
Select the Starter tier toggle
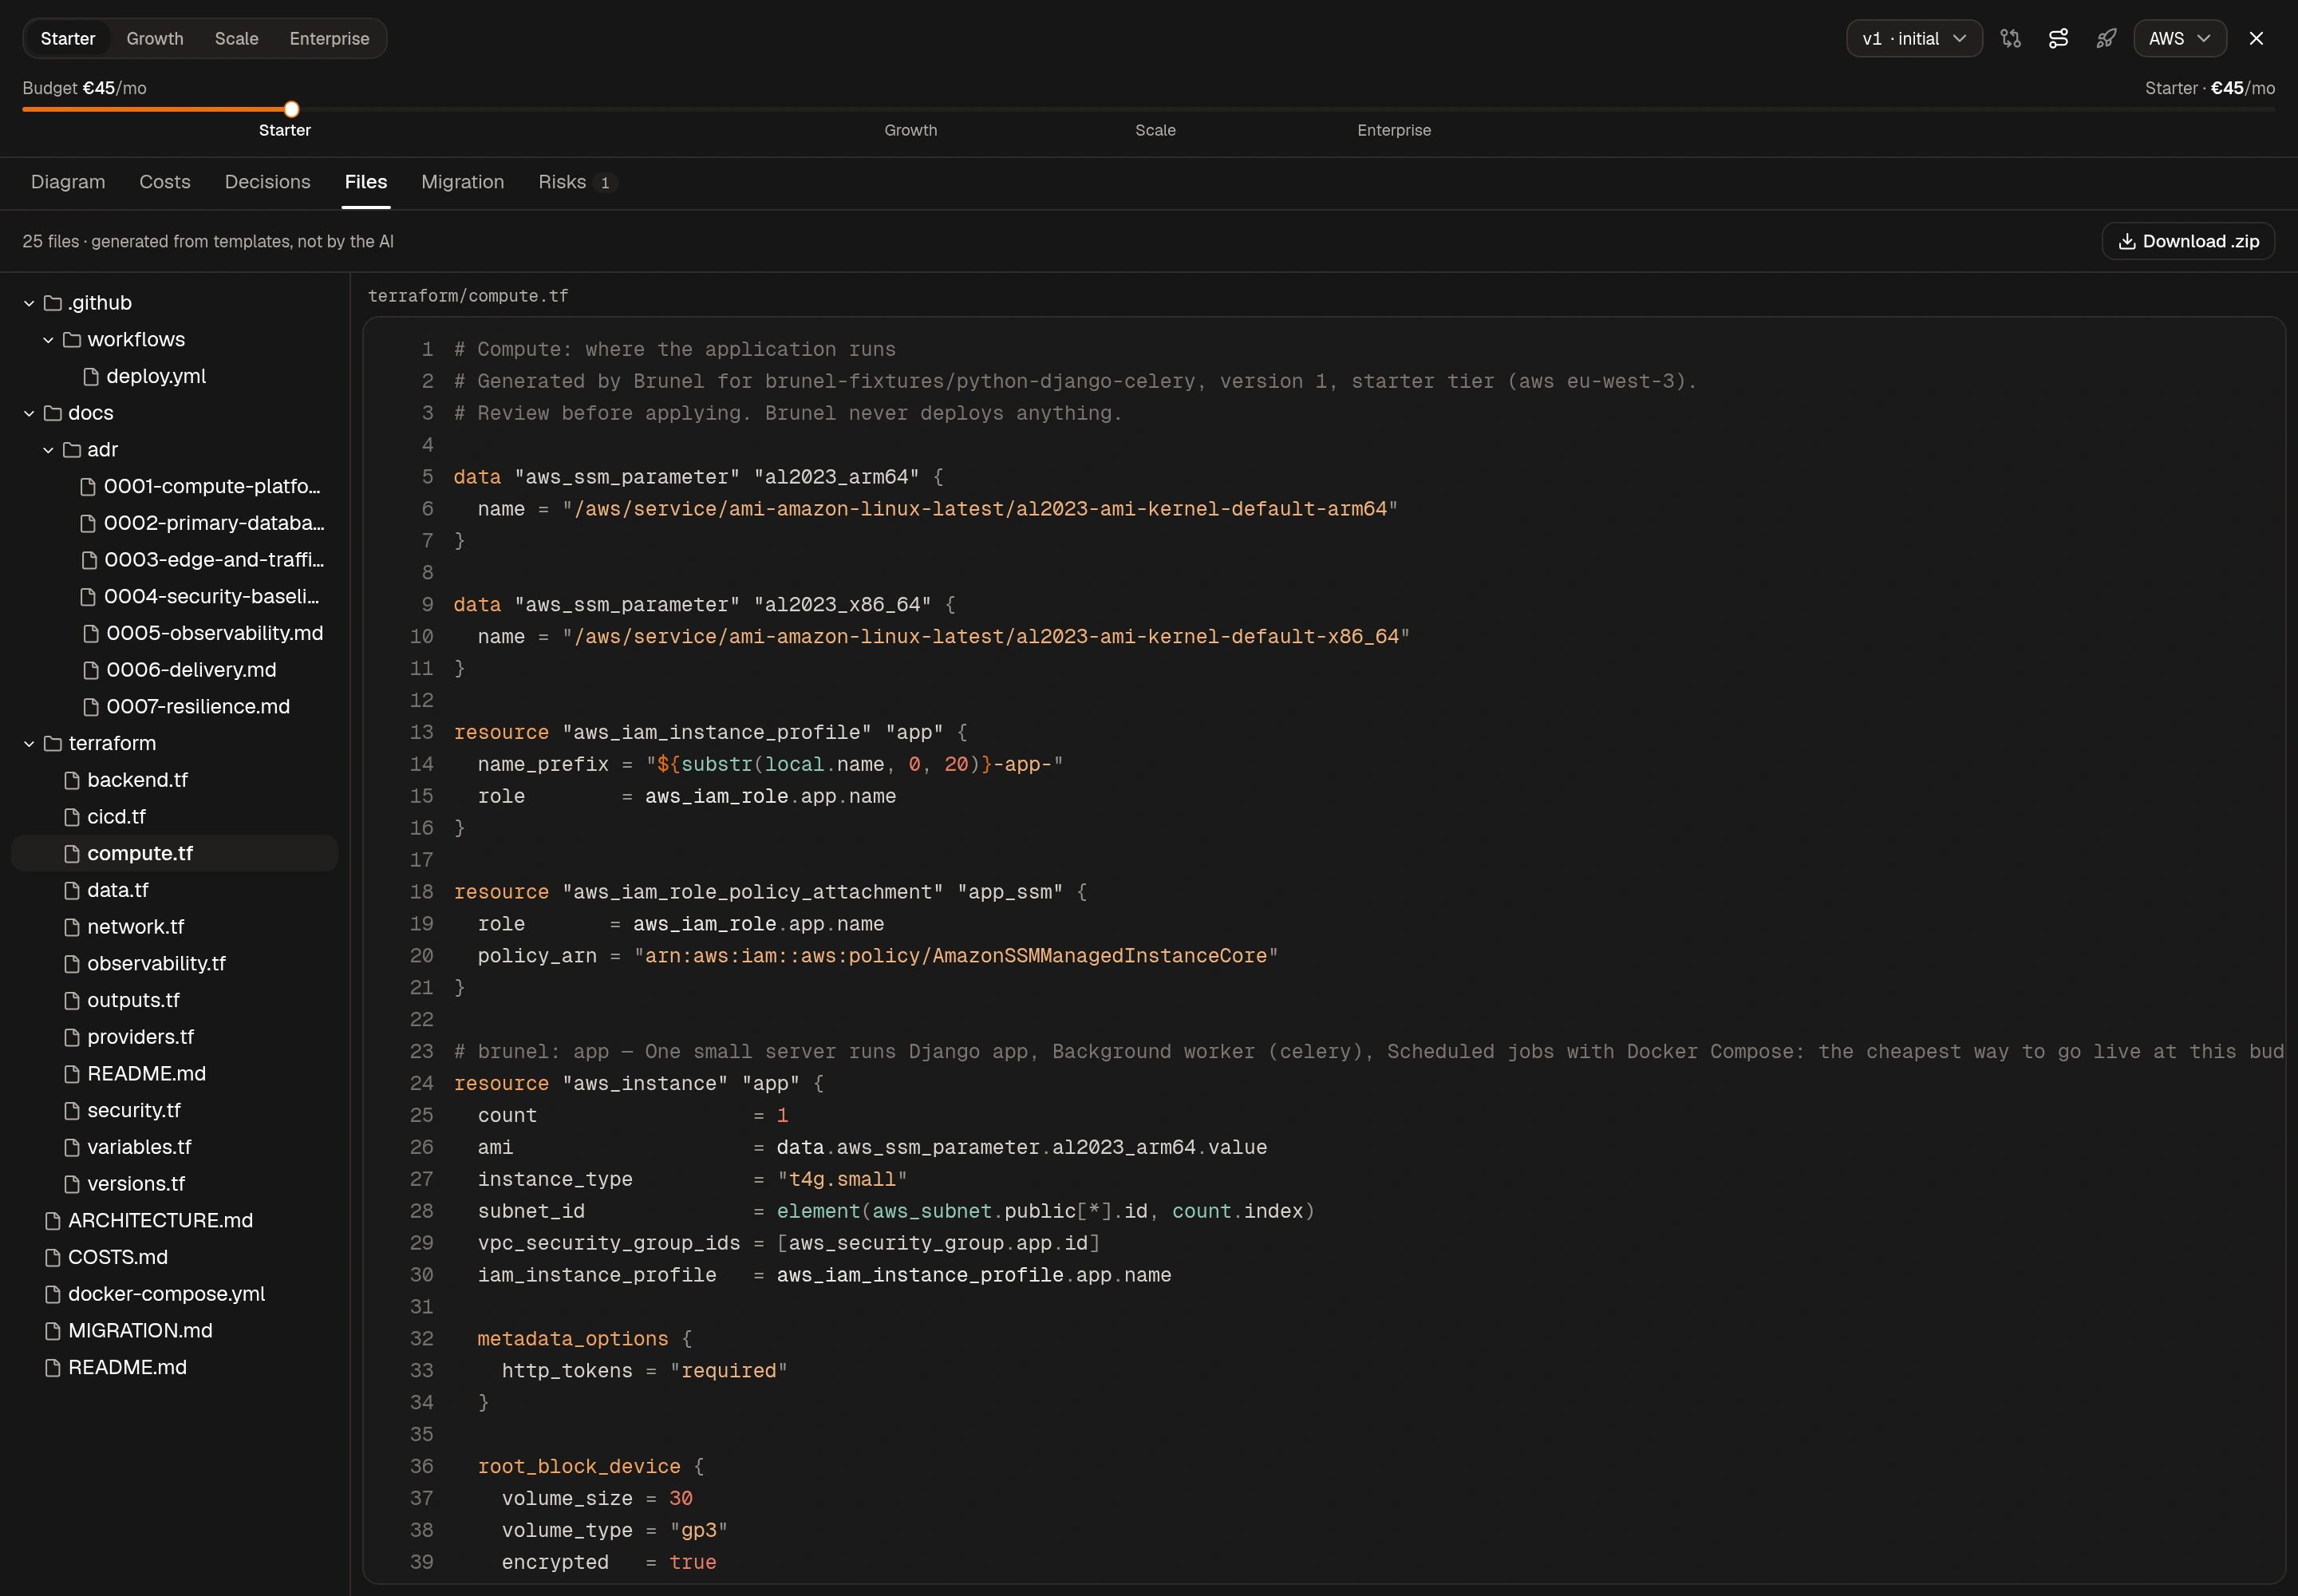point(68,38)
